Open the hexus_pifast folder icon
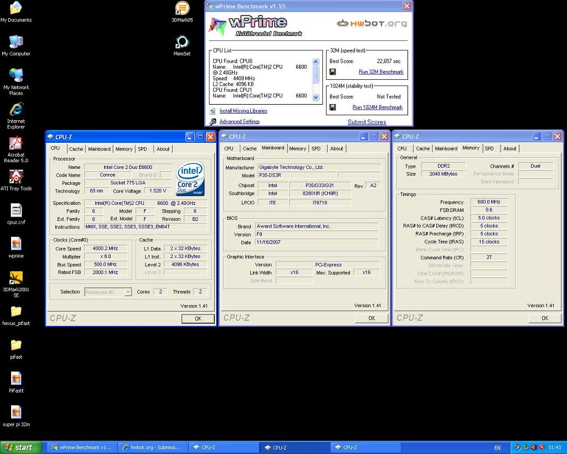Screen dimensions: 567x454 click(x=16, y=316)
